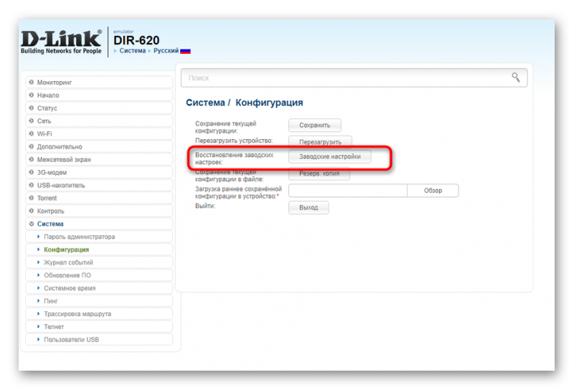This screenshot has width=574, height=390.
Task: Expand the Мониторинг menu section
Action: pos(99,82)
